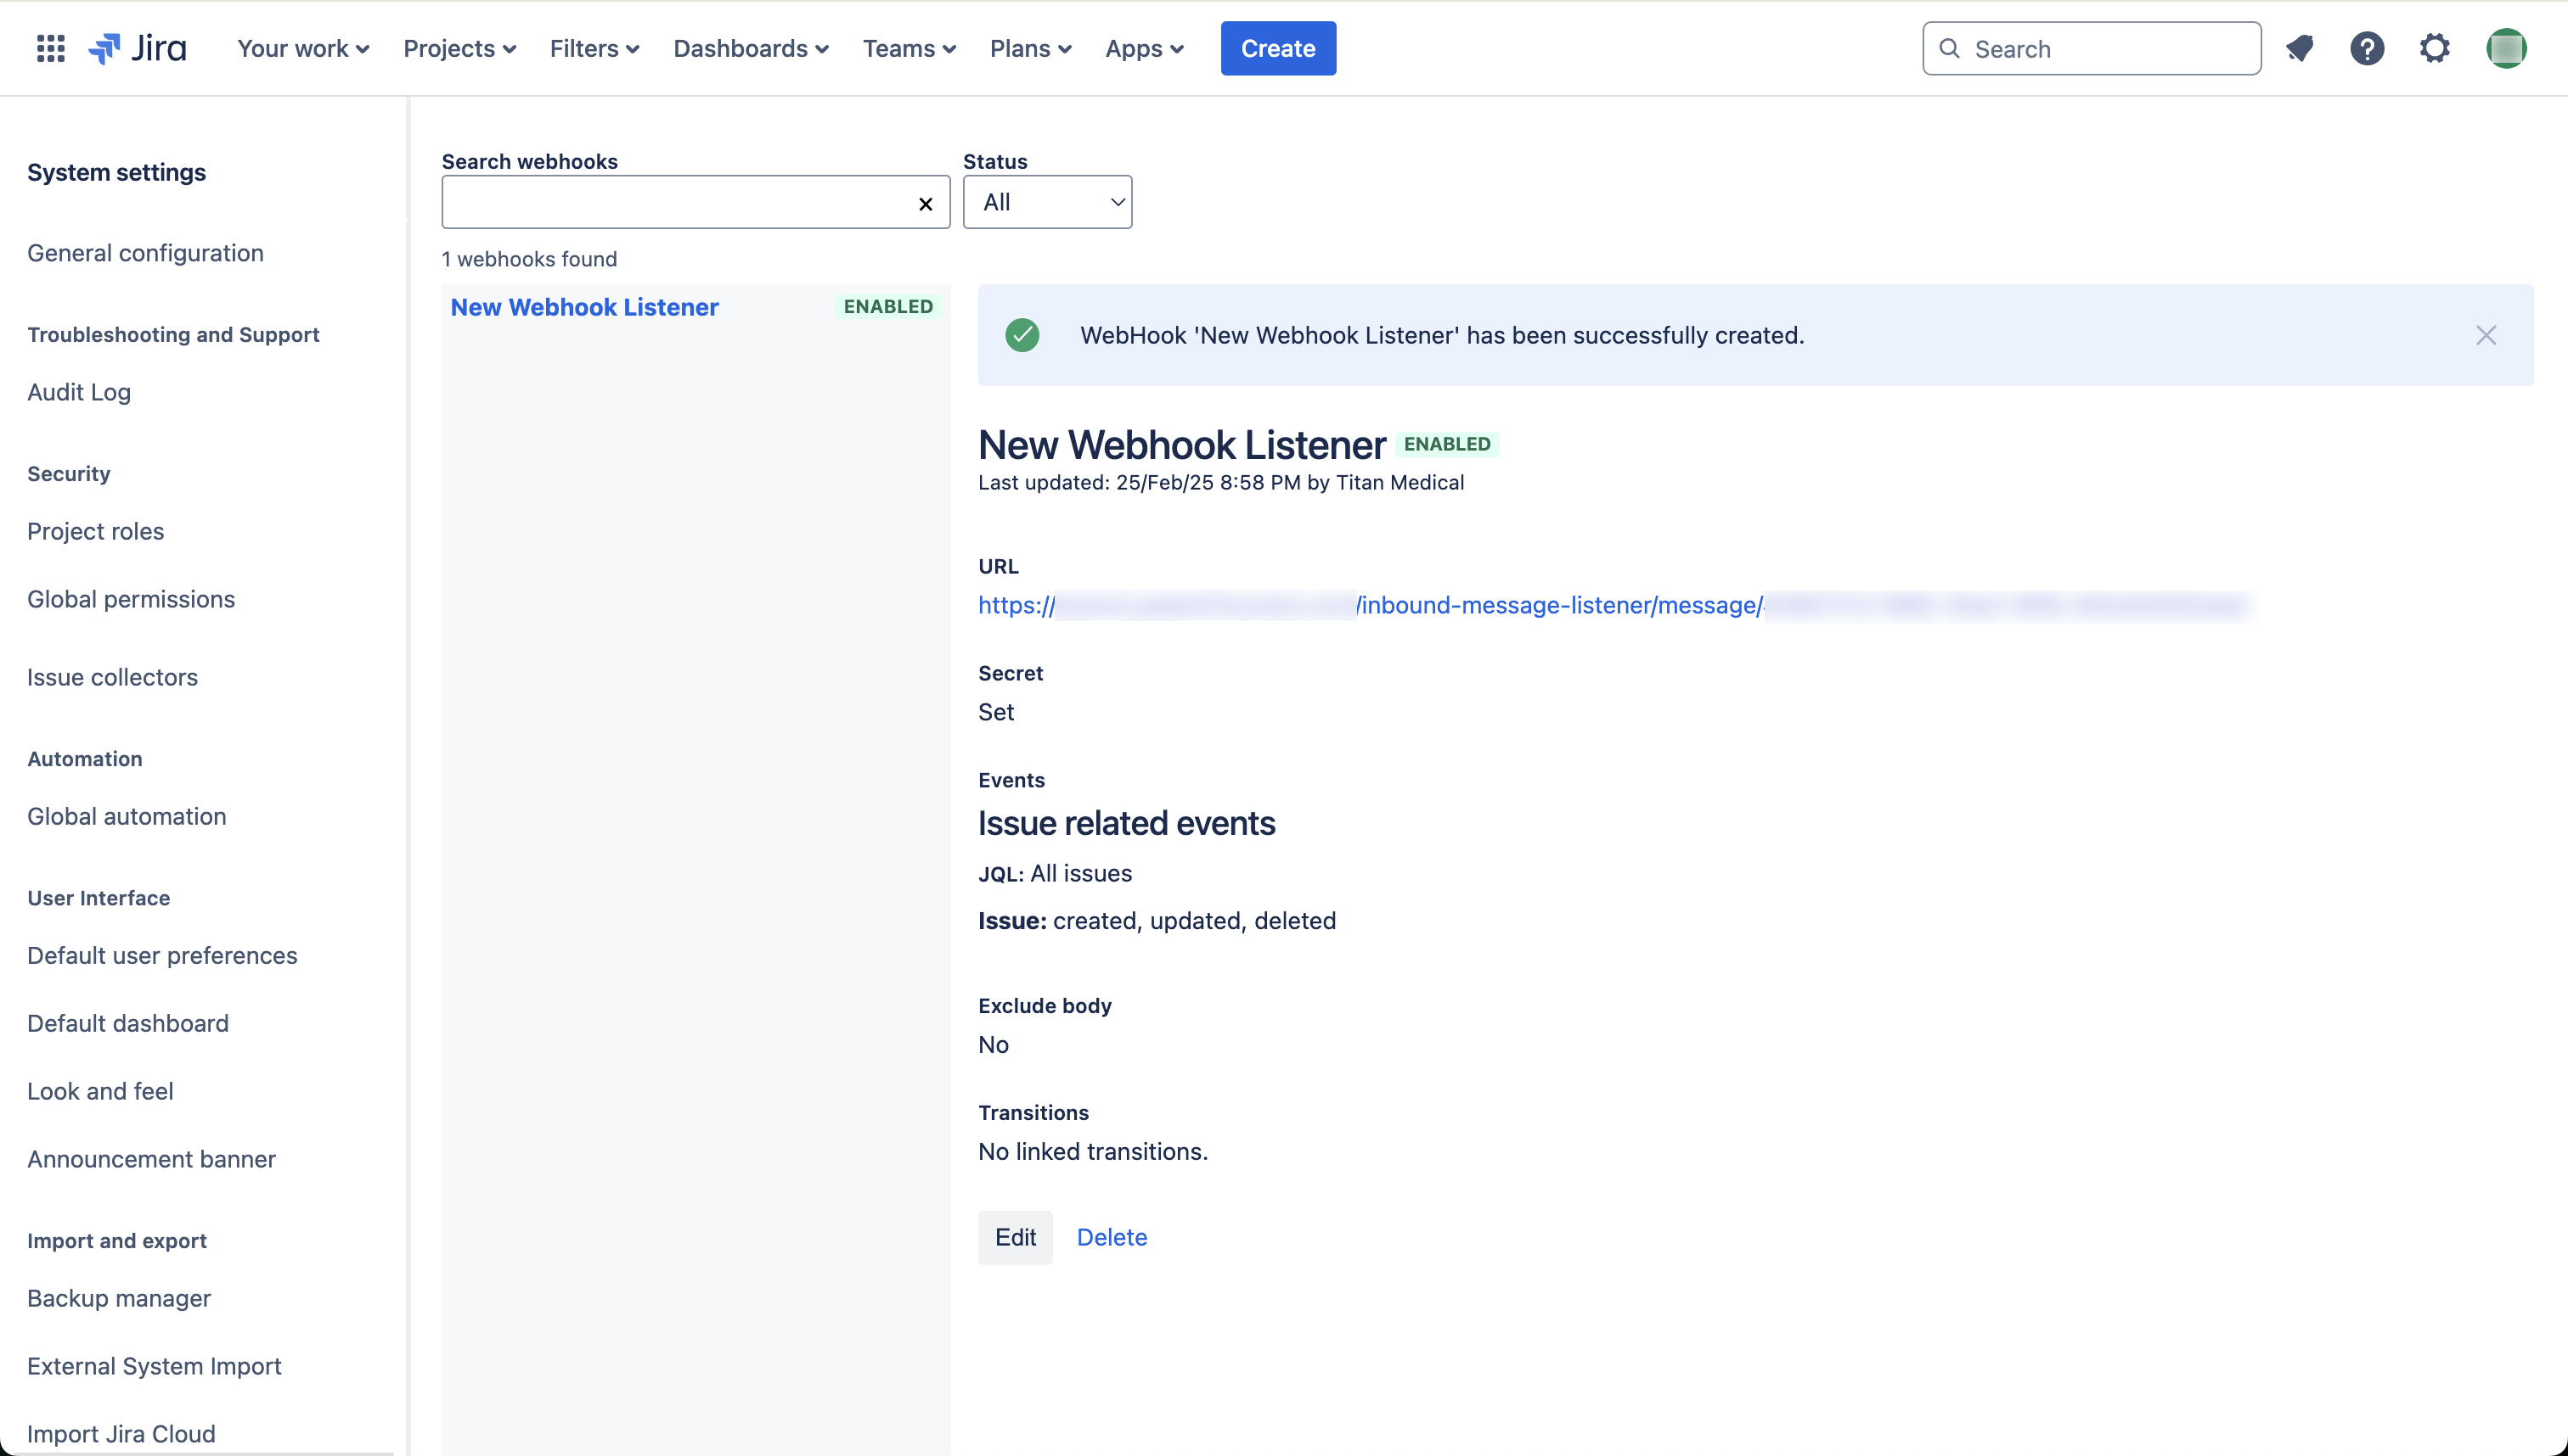Open External System Import
This screenshot has width=2568, height=1456.
tap(154, 1366)
